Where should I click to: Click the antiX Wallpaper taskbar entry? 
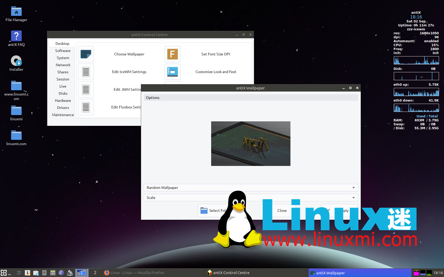point(360,273)
